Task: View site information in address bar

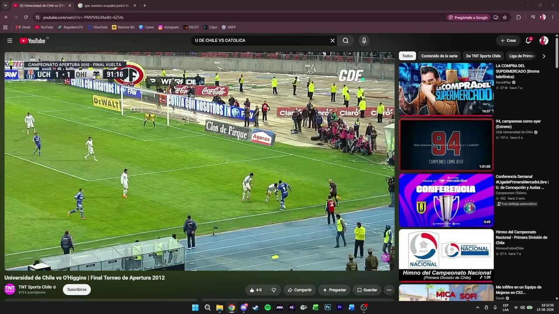Action: pos(38,17)
